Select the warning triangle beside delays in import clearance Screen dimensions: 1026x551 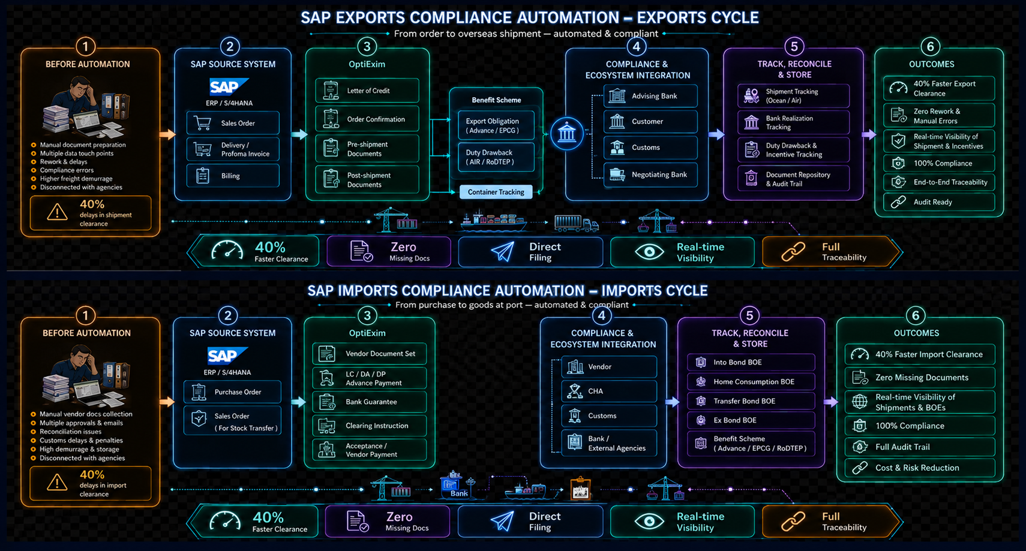coord(57,482)
